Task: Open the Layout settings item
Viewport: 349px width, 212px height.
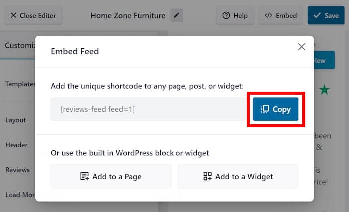Action: point(16,120)
